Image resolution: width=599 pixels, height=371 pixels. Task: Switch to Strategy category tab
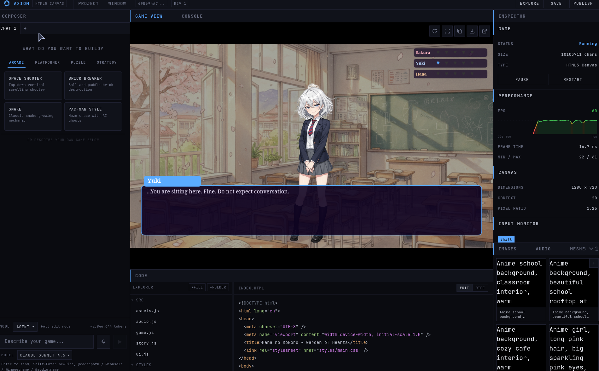(107, 62)
